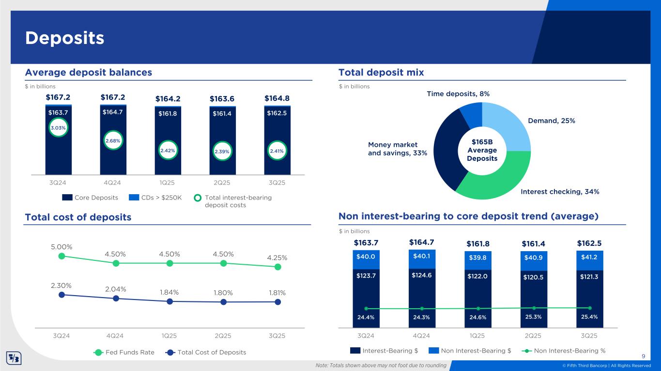Viewport: 661px width, 371px height.
Task: Select the $41.2 non interest-bearing segment for 3Q25
Action: coord(589,260)
